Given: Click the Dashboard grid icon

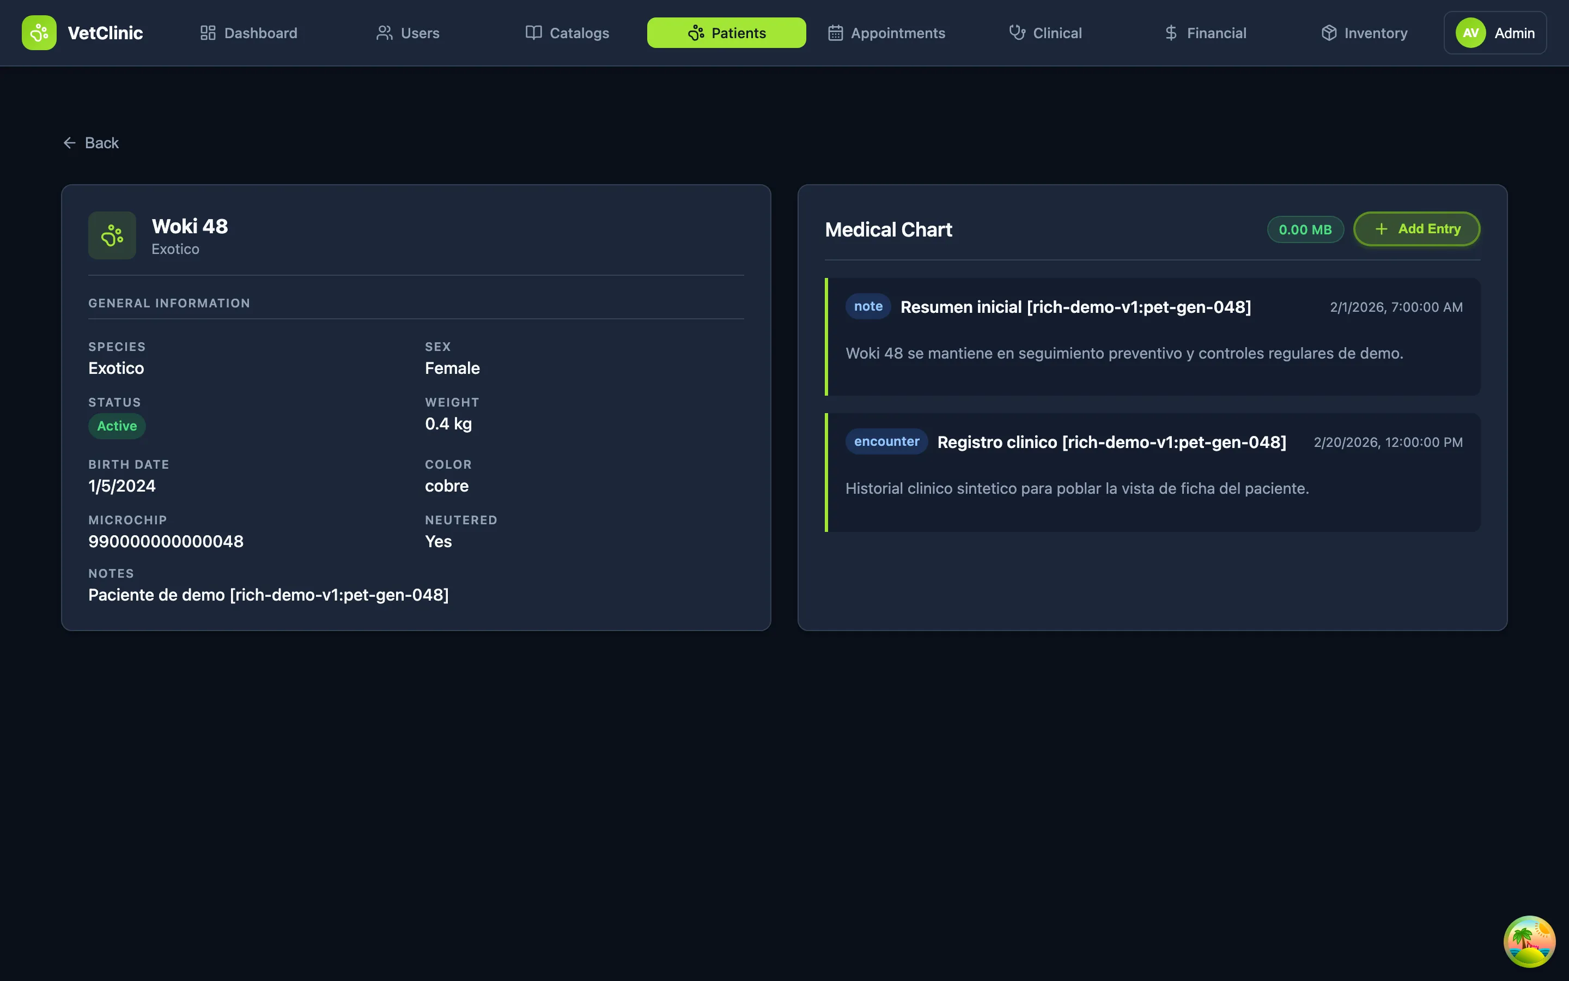Looking at the screenshot, I should tap(208, 33).
